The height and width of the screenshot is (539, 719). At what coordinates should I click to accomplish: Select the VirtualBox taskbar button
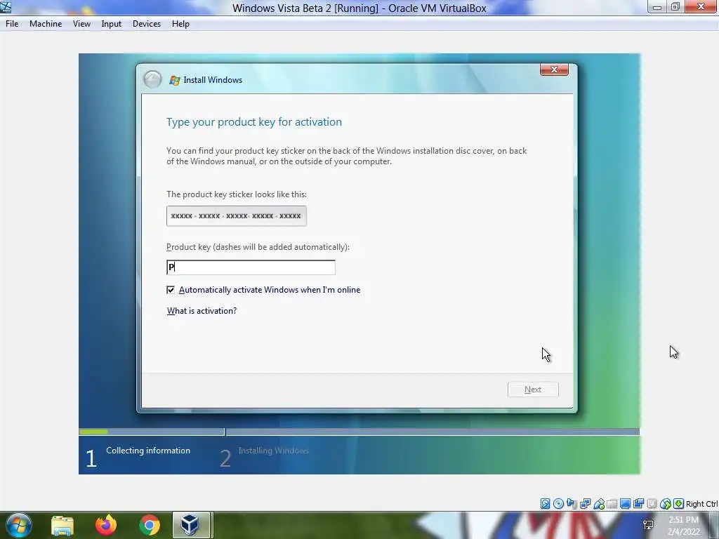pos(191,525)
